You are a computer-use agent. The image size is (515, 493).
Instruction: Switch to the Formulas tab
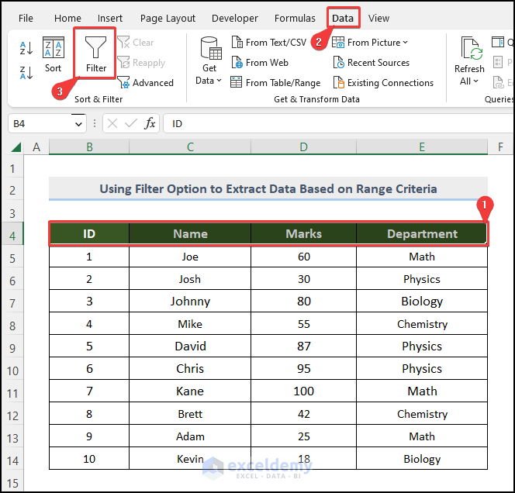pyautogui.click(x=295, y=18)
